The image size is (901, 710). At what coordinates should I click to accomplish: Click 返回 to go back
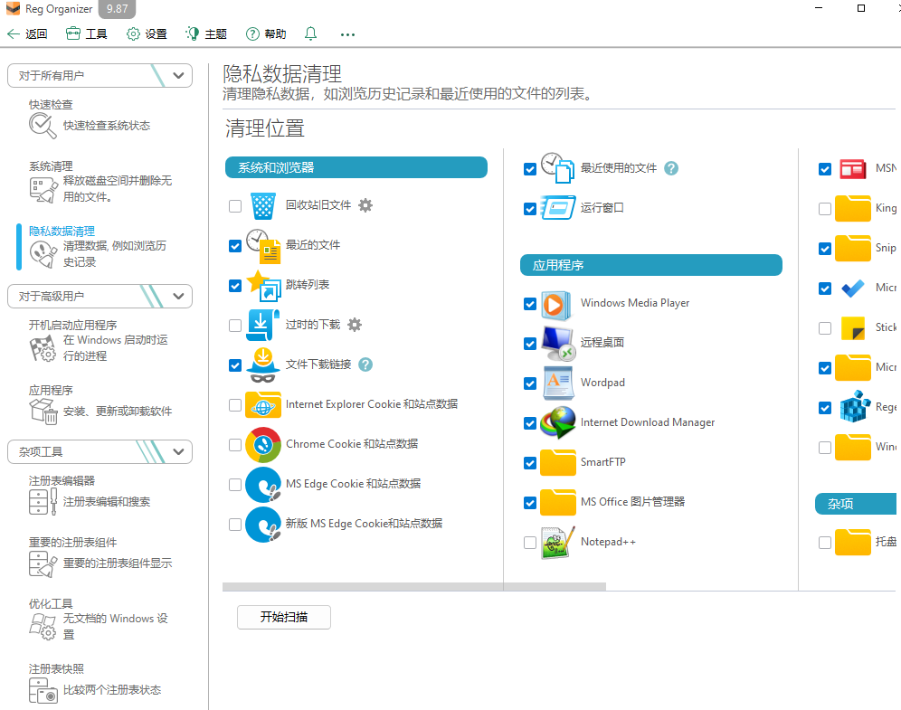tap(27, 33)
